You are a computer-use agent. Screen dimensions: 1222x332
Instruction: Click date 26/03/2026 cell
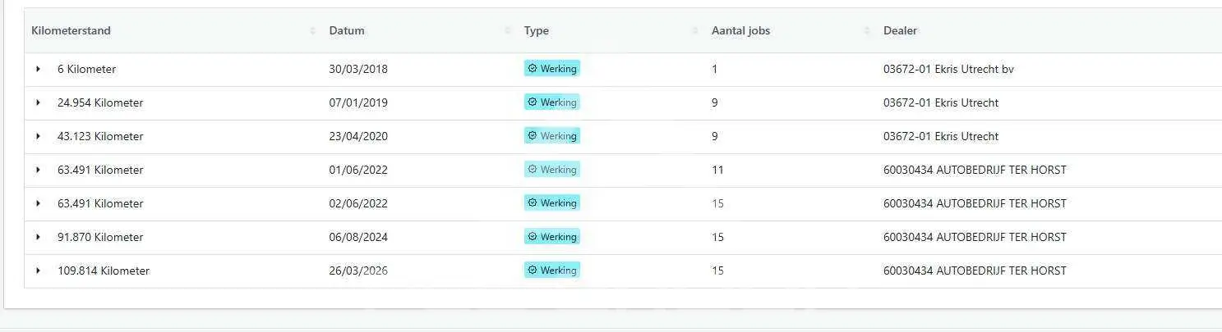point(358,271)
